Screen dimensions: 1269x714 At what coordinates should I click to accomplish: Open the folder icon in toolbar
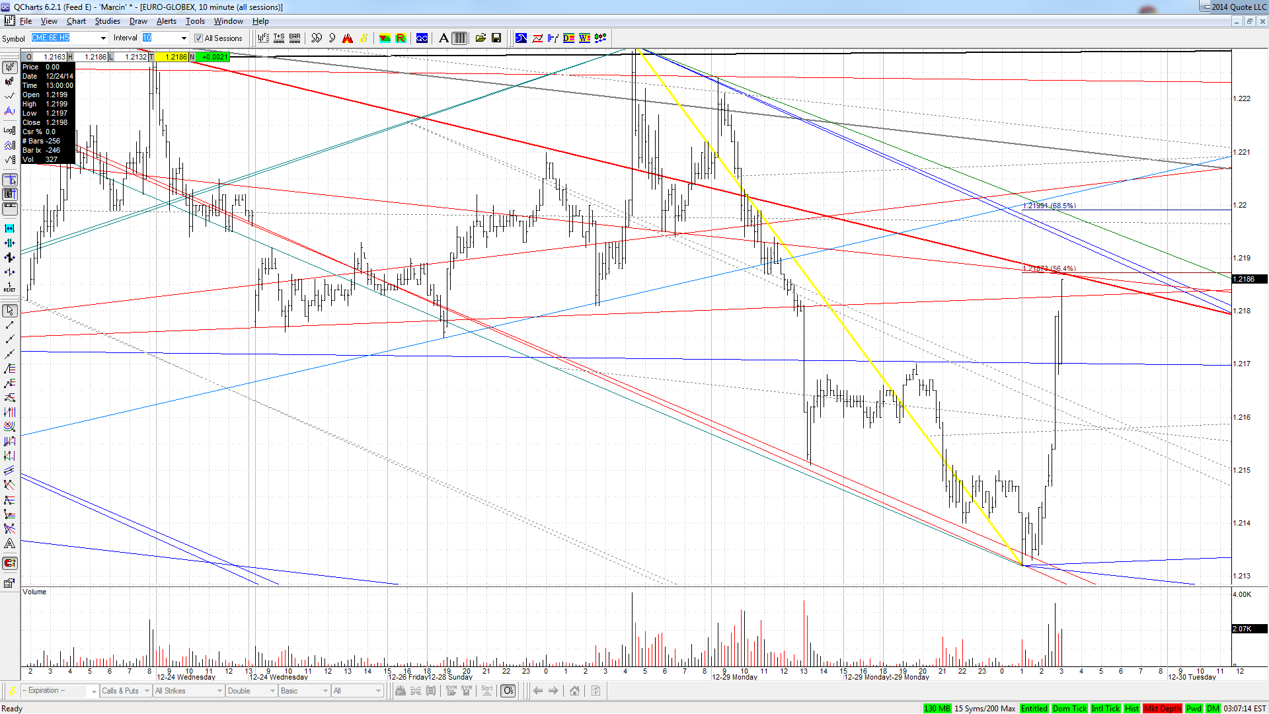pos(481,38)
